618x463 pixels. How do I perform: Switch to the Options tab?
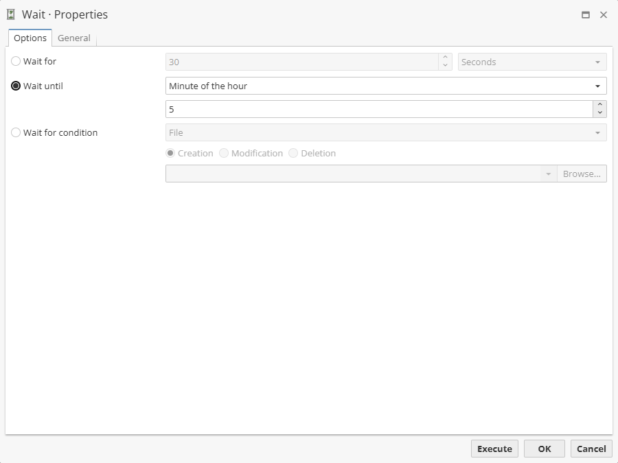[30, 38]
